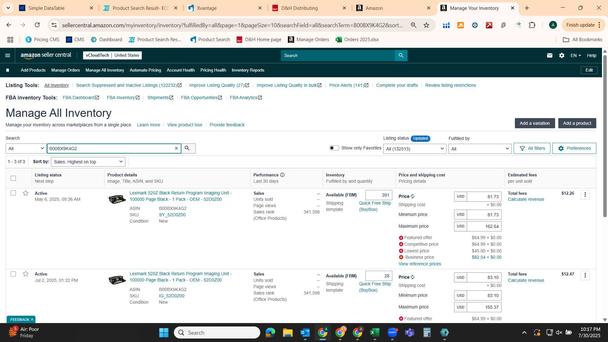
Task: Click the Available quantity field showing 391
Action: tap(379, 195)
